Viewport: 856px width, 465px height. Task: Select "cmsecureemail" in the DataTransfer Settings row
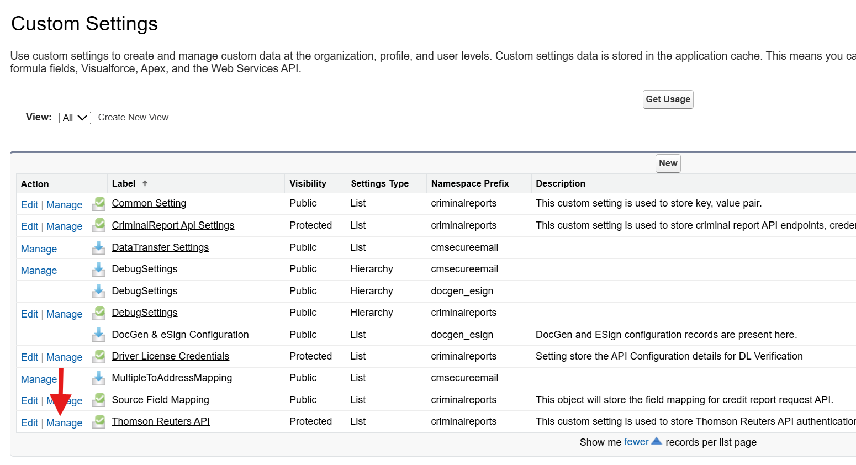[464, 247]
